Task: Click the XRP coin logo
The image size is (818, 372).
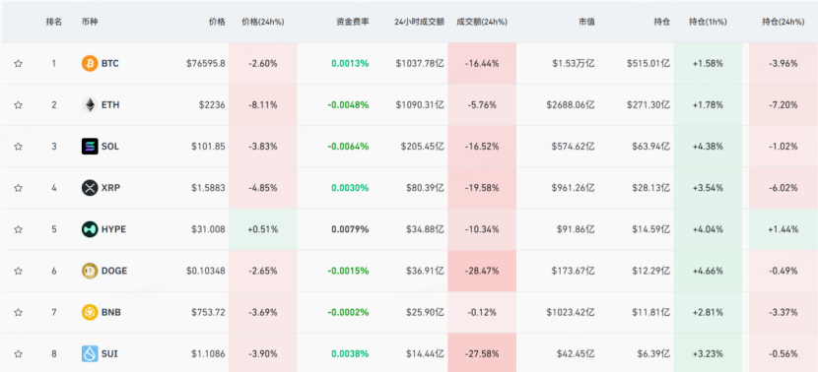Action: pos(90,188)
